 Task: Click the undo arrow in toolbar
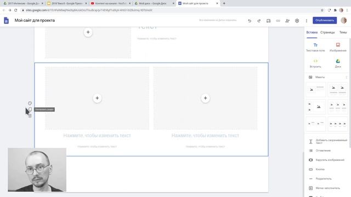[x=250, y=21]
